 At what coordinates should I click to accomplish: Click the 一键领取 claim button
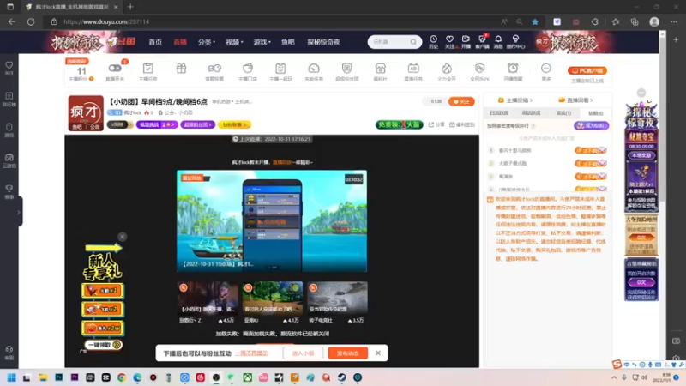pyautogui.click(x=103, y=345)
